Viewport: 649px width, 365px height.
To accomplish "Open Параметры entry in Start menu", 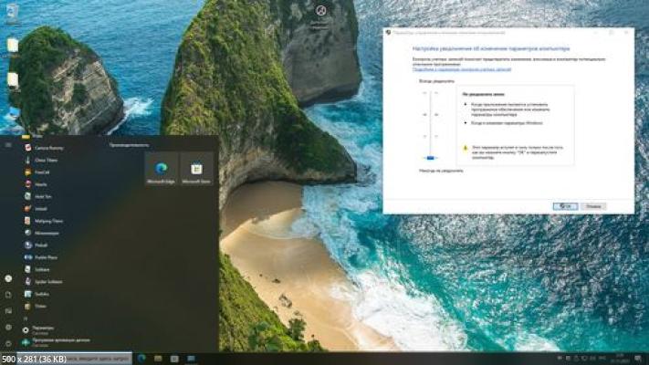I will pos(43,327).
